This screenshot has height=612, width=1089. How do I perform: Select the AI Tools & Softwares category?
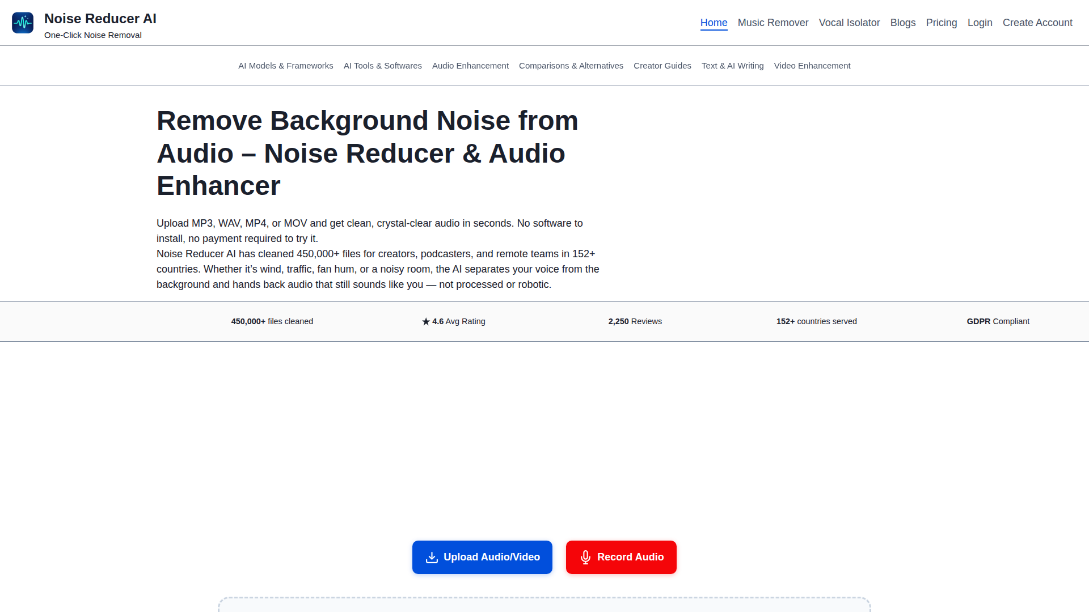pyautogui.click(x=383, y=66)
